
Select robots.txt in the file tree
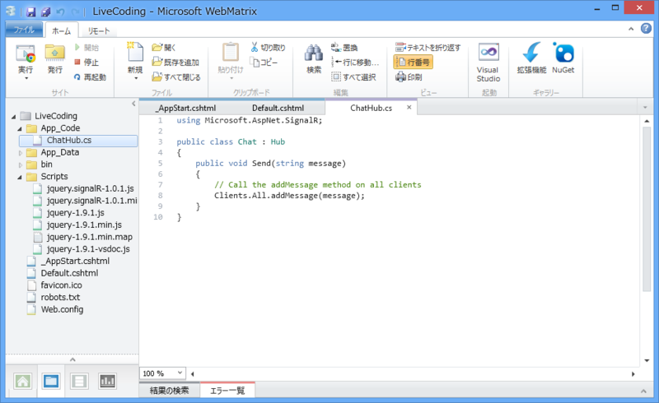click(x=60, y=297)
